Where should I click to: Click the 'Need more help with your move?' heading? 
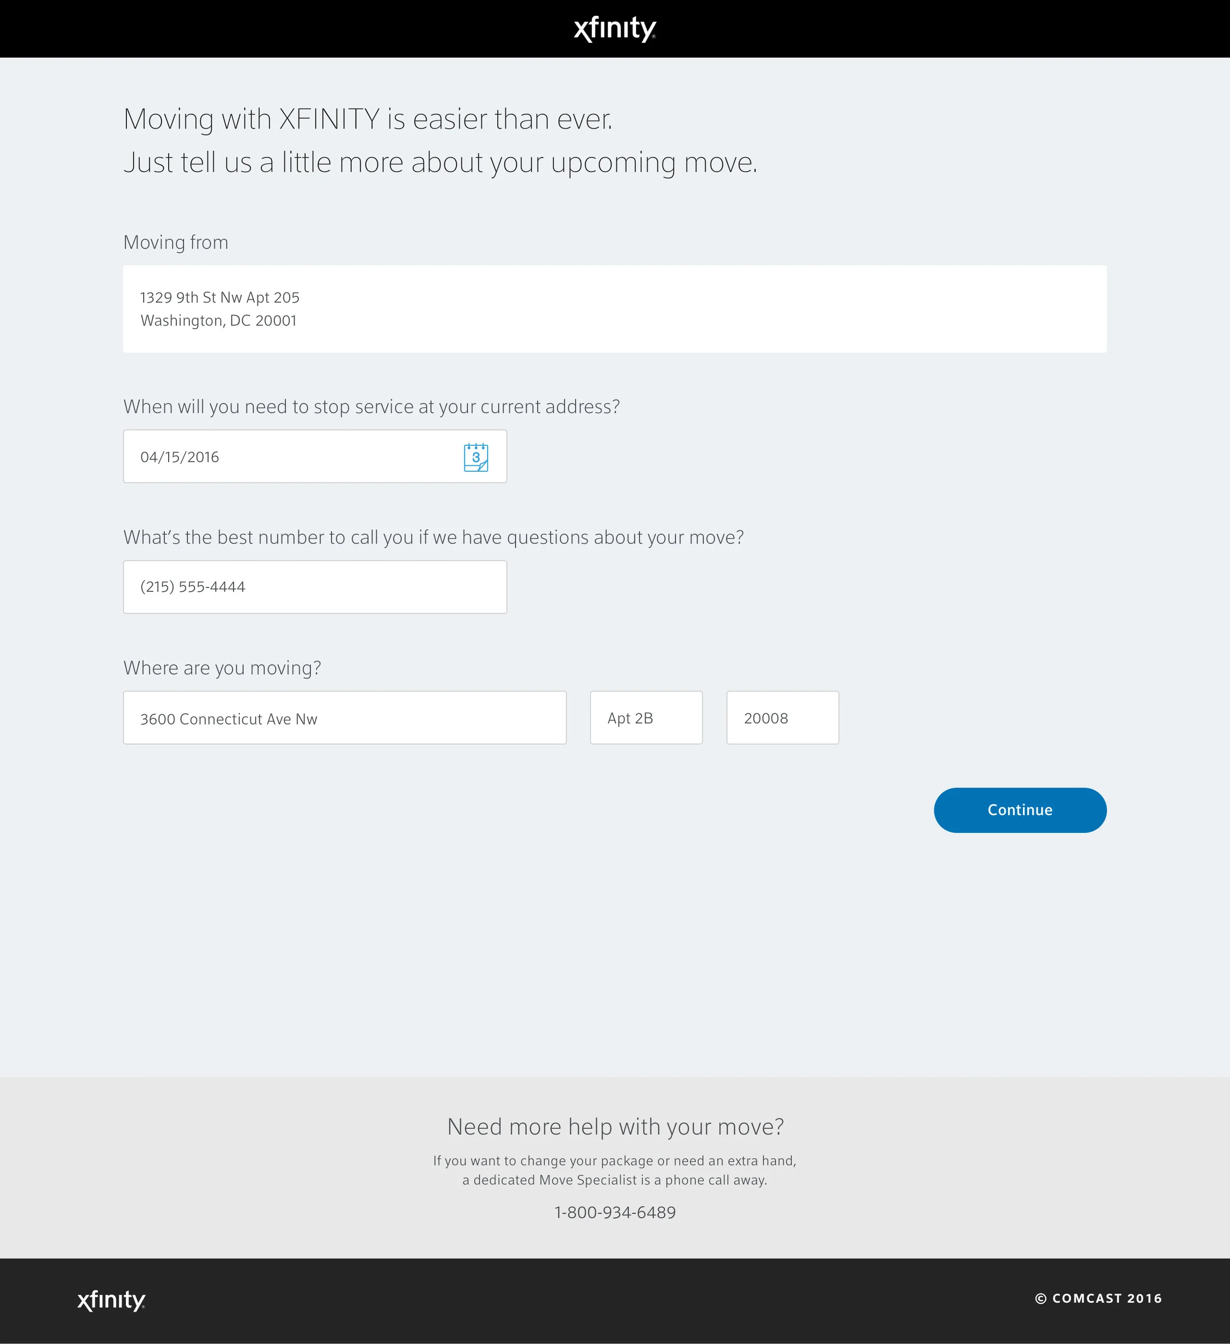coord(615,1127)
